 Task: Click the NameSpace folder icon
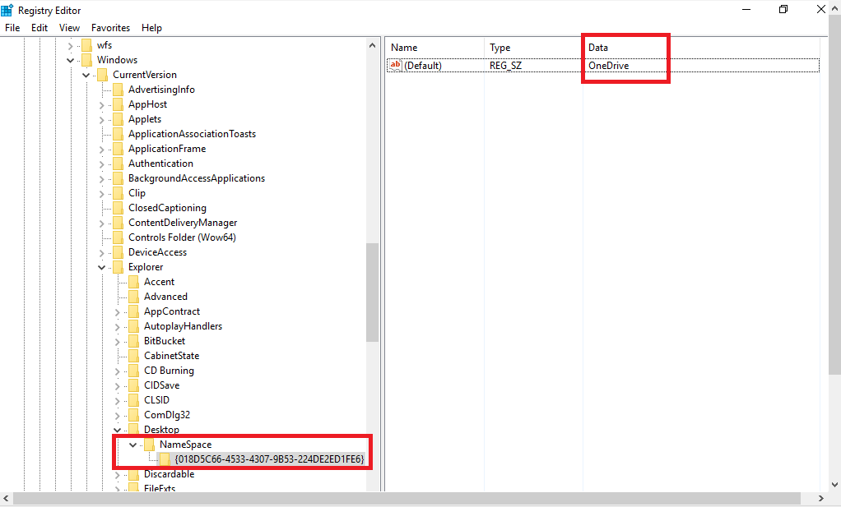coord(148,444)
